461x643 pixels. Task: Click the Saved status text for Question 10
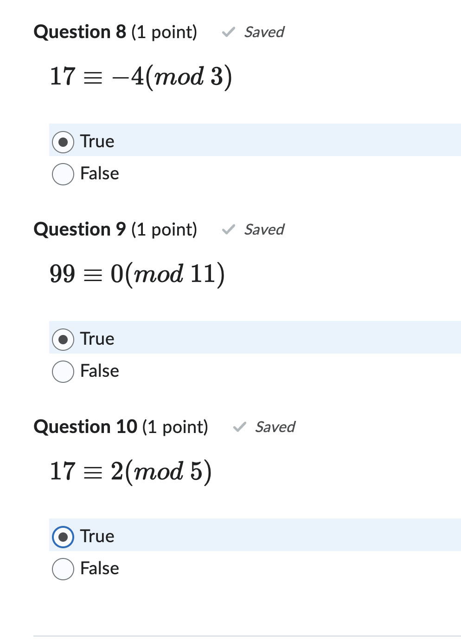275,427
